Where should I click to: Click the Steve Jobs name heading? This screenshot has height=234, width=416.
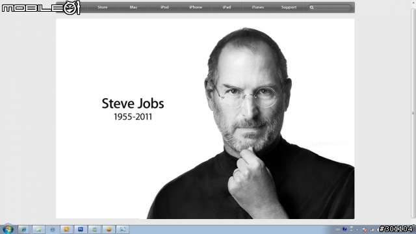(x=133, y=103)
